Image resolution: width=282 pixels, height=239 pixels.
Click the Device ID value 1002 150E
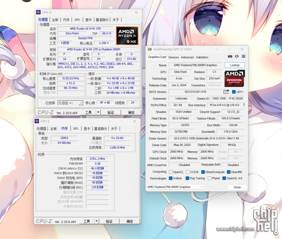point(228,99)
